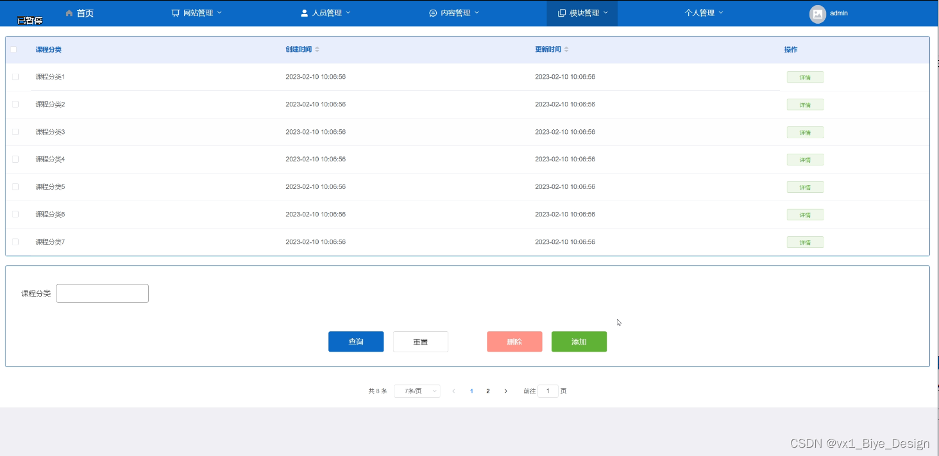Click the 更新时间 column header text
Viewport: 939px width, 456px height.
coord(548,49)
